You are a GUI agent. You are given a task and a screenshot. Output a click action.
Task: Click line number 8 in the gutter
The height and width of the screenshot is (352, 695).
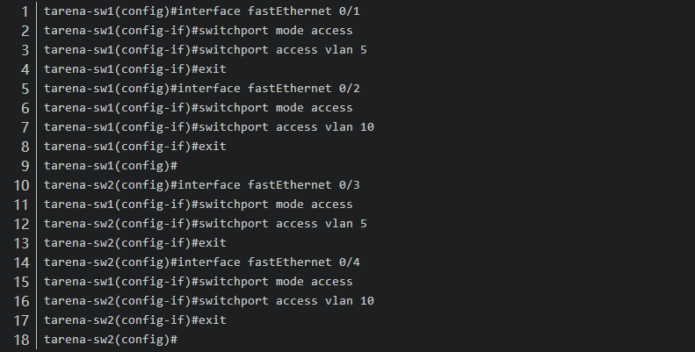25,147
